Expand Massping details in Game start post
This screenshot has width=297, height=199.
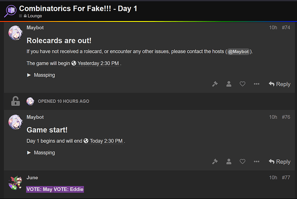pyautogui.click(x=41, y=153)
